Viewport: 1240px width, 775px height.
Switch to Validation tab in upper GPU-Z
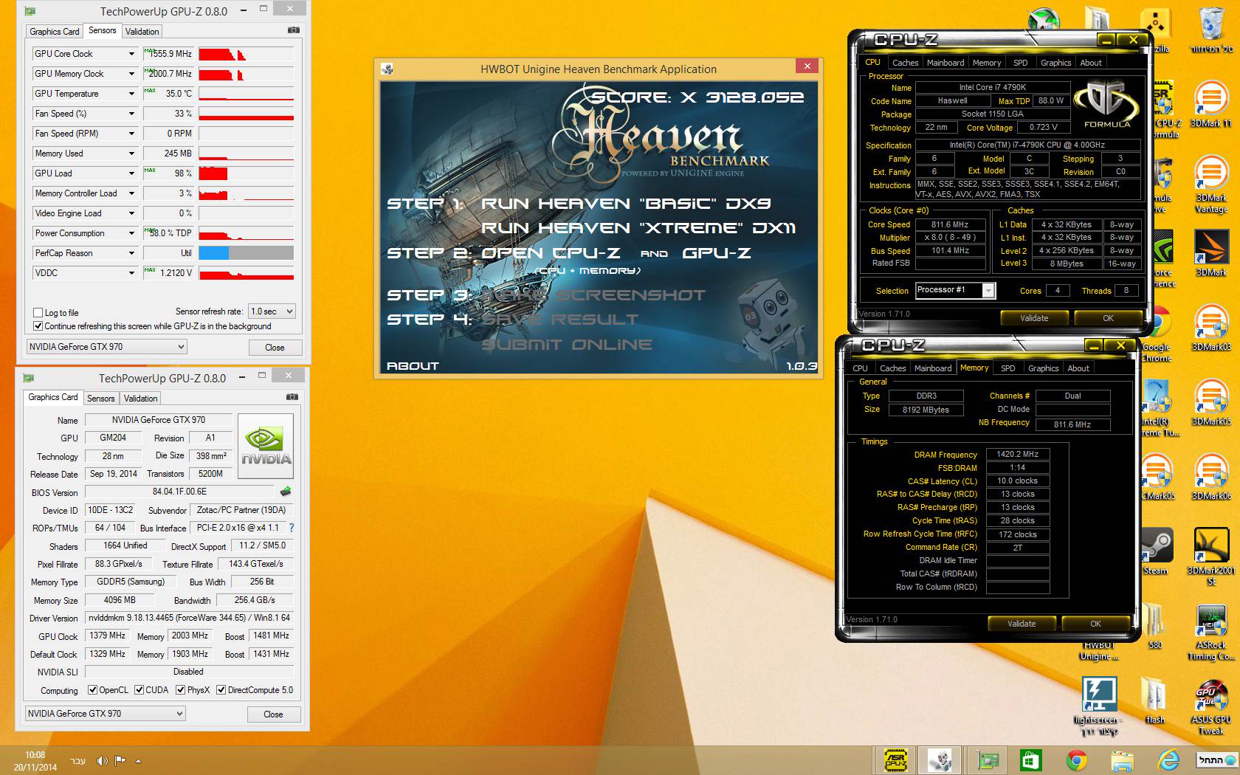click(x=142, y=31)
